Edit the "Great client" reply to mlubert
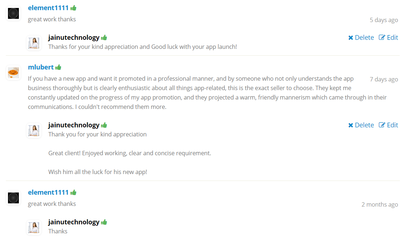This screenshot has width=419, height=237. tap(388, 125)
